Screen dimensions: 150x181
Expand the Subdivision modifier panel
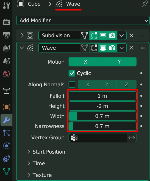coord(22,35)
